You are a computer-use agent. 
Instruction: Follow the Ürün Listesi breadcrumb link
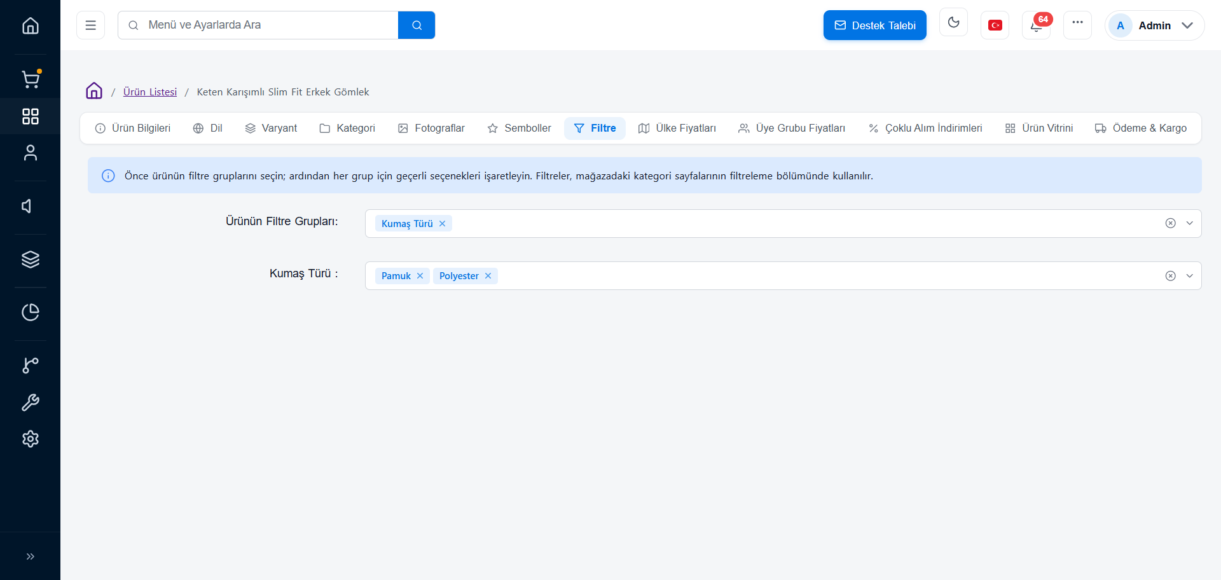coord(150,92)
